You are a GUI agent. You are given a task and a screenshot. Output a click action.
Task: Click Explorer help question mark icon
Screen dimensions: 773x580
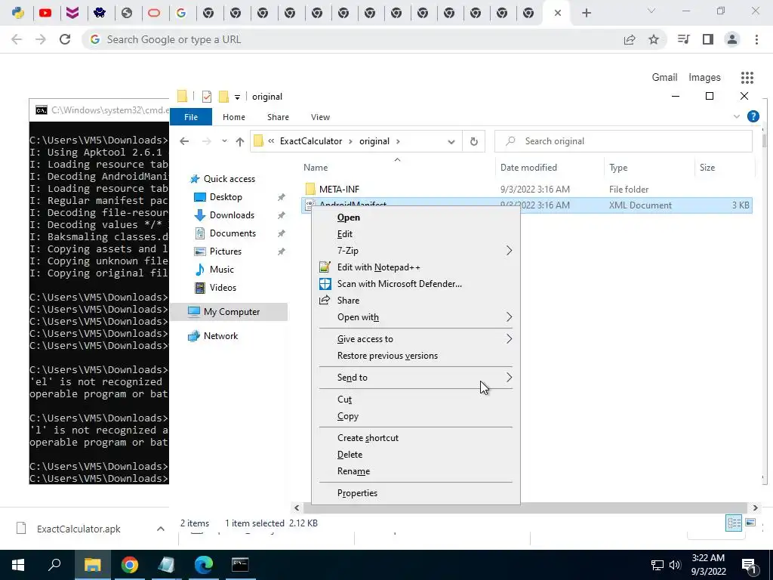(753, 116)
